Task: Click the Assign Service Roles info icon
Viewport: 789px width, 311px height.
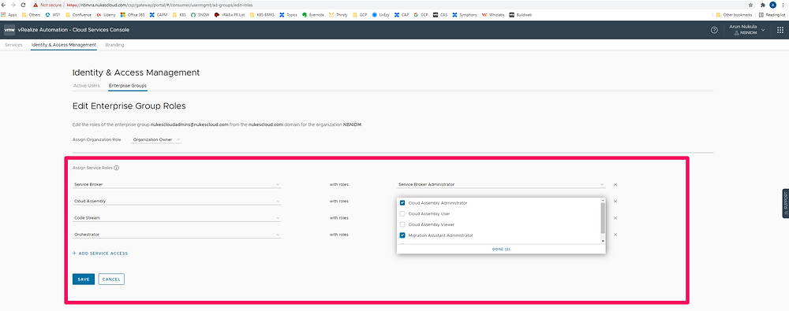Action: 116,168
